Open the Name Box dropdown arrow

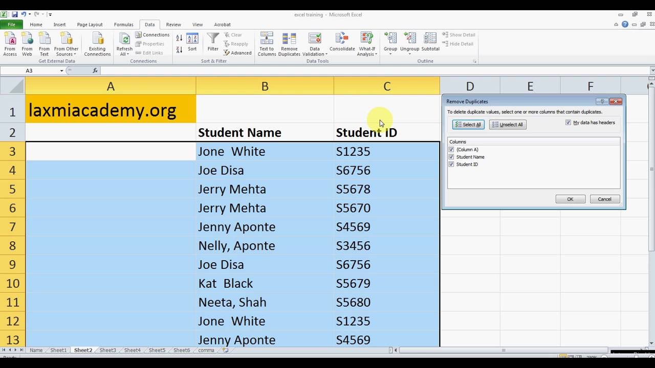pyautogui.click(x=62, y=71)
